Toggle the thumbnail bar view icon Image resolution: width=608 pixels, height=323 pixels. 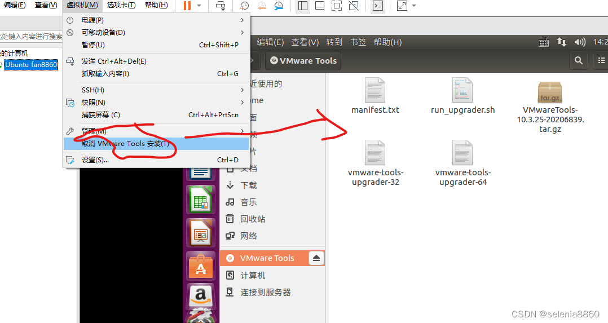pos(319,6)
